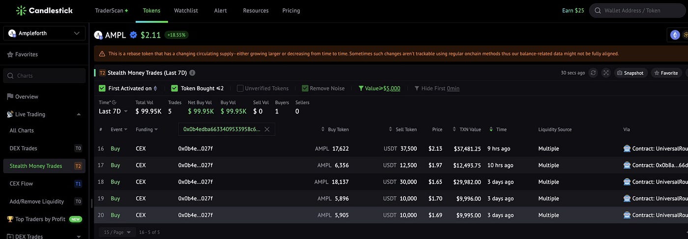Open the Resources menu

tap(256, 10)
